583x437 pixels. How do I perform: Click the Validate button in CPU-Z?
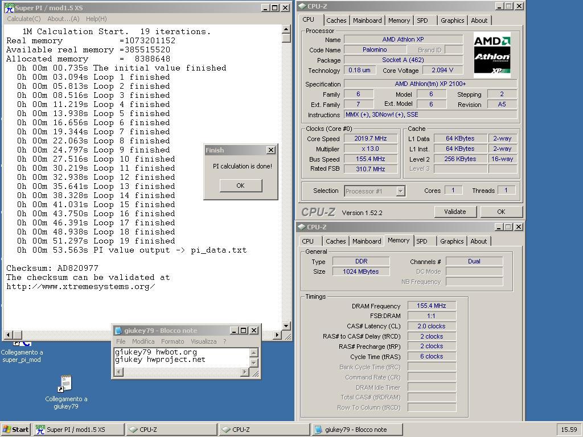(455, 212)
